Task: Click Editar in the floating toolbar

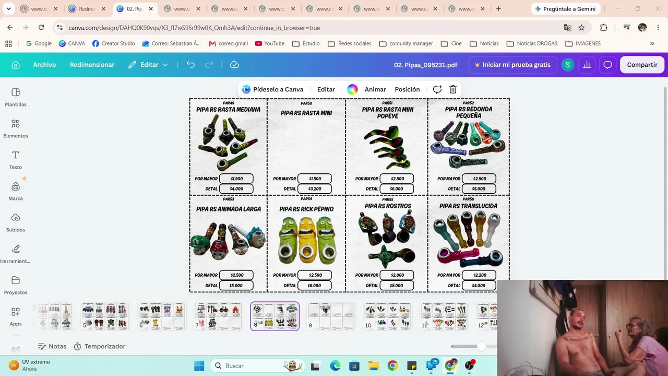Action: (x=326, y=89)
